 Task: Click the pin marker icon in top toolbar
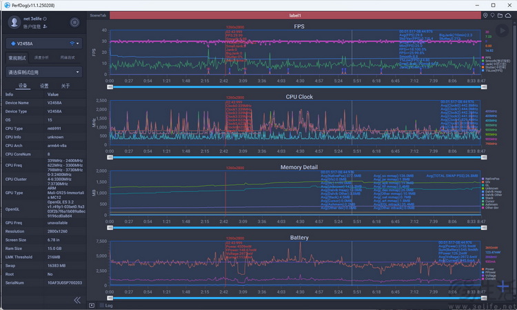coord(493,15)
